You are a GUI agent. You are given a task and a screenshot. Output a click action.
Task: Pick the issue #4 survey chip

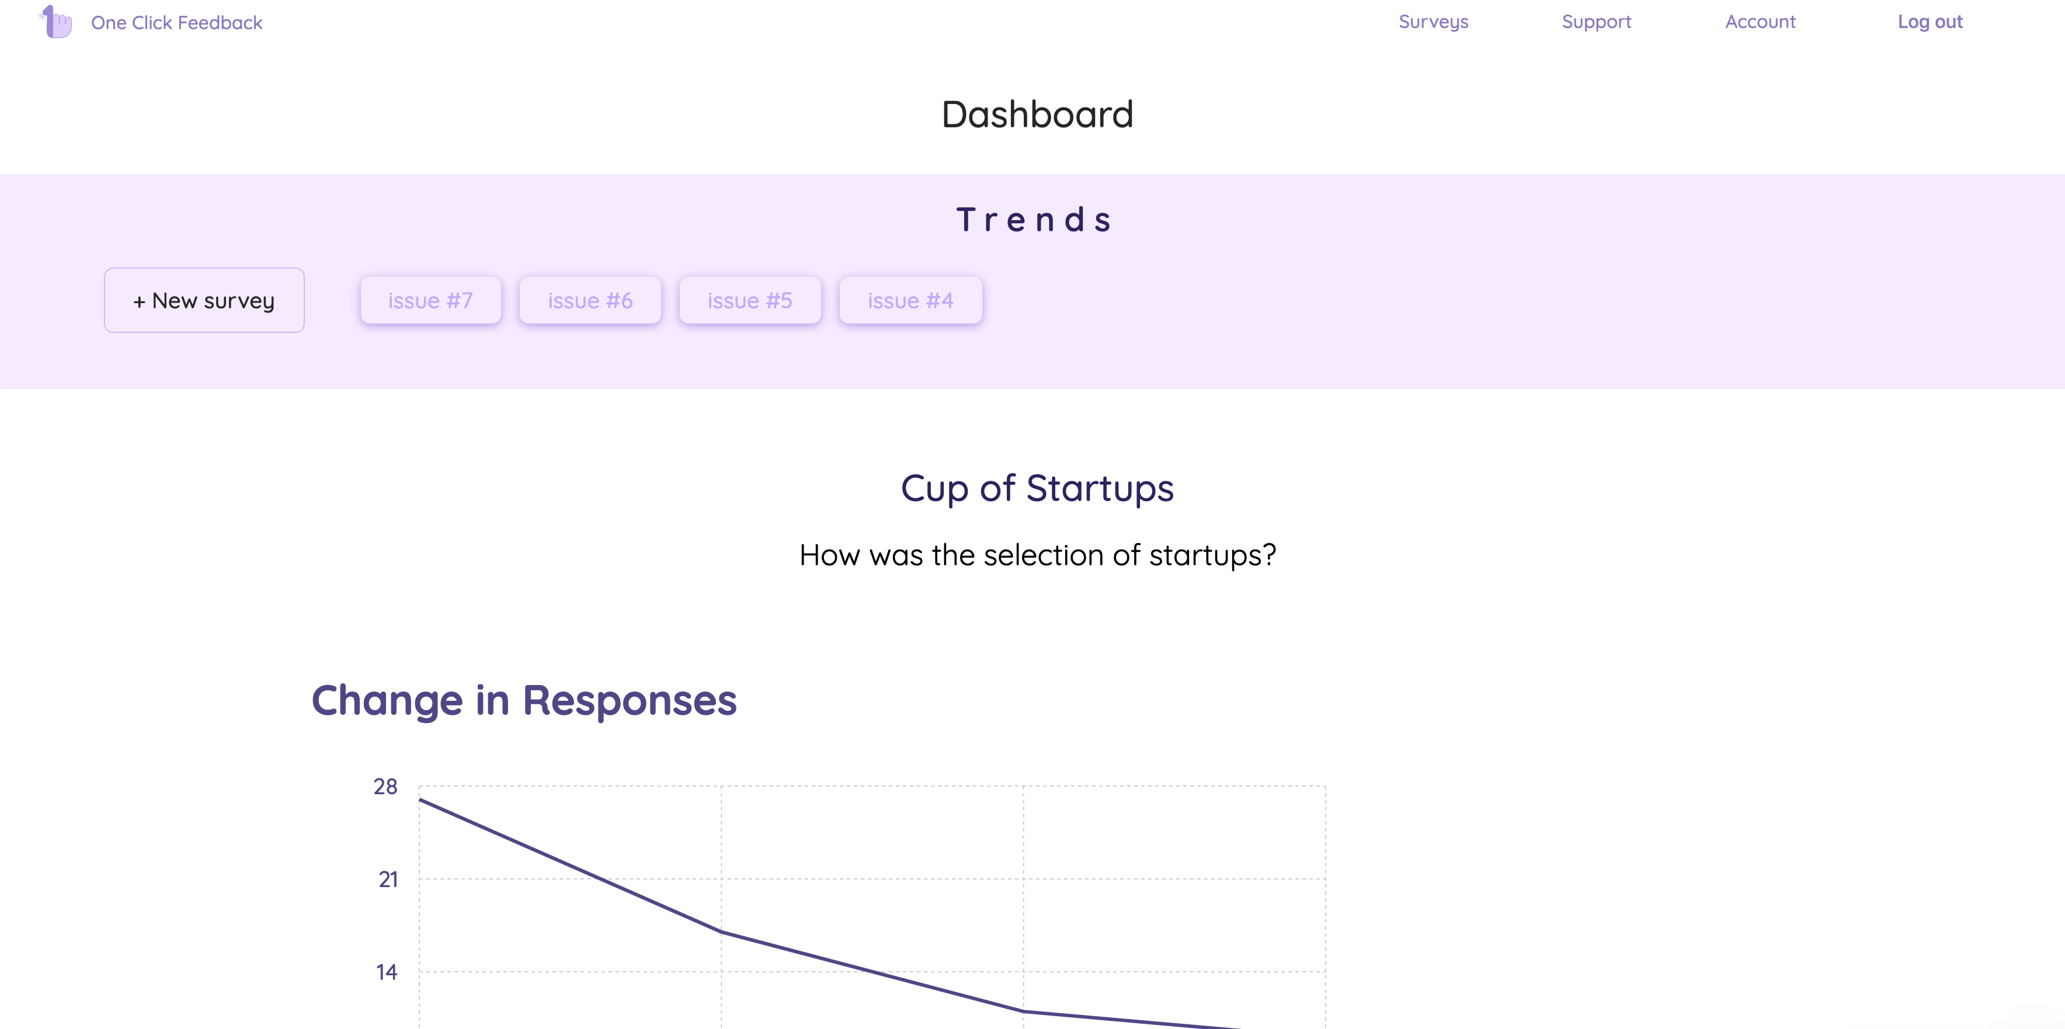(910, 301)
